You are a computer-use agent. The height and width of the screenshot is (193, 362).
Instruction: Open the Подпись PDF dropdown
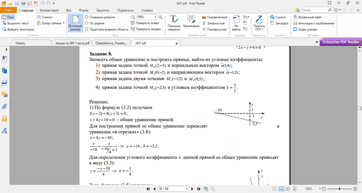[x=259, y=23]
